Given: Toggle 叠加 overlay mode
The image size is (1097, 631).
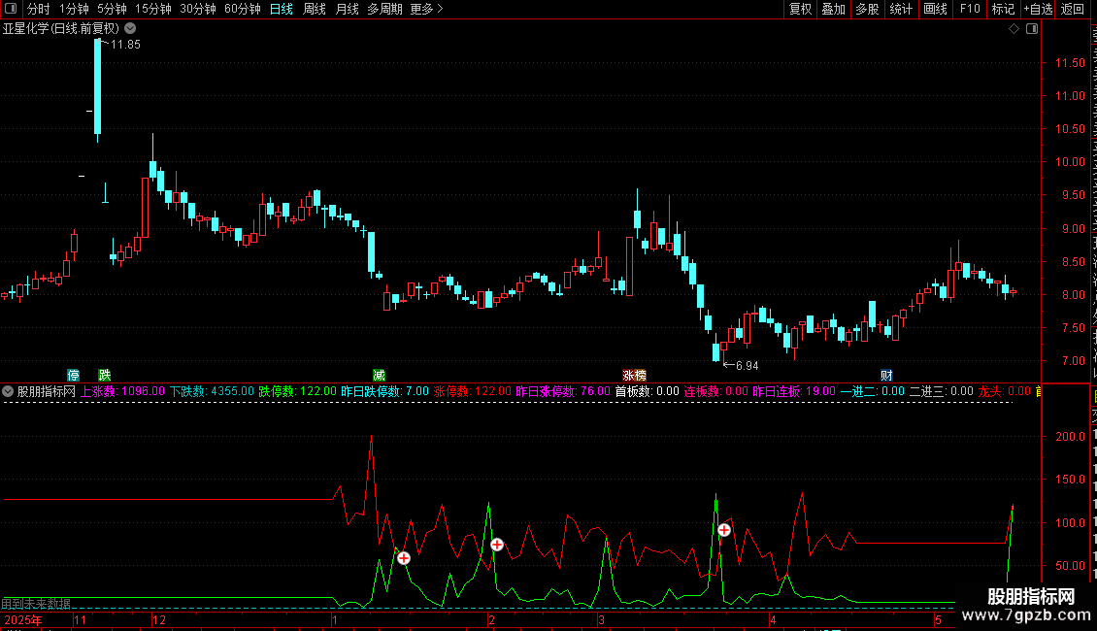Looking at the screenshot, I should click(x=833, y=9).
